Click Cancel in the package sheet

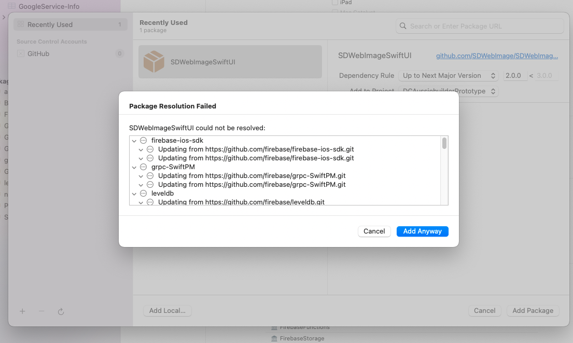pyautogui.click(x=484, y=310)
